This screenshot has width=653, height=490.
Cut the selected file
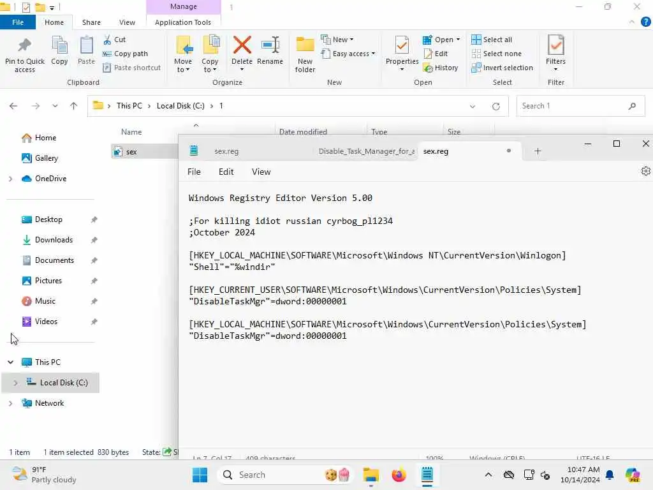115,40
